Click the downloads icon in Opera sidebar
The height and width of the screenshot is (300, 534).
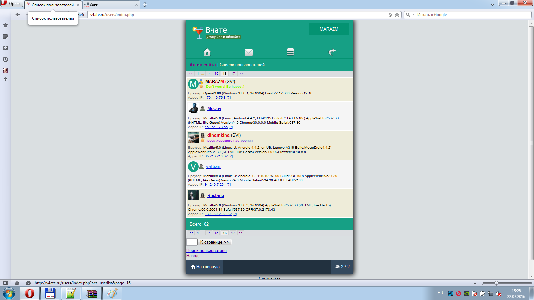coord(5,48)
